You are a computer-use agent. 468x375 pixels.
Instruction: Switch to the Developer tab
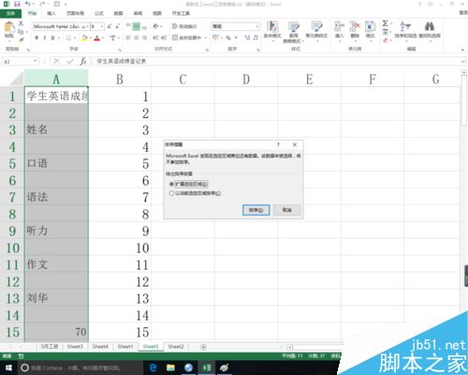pyautogui.click(x=181, y=13)
